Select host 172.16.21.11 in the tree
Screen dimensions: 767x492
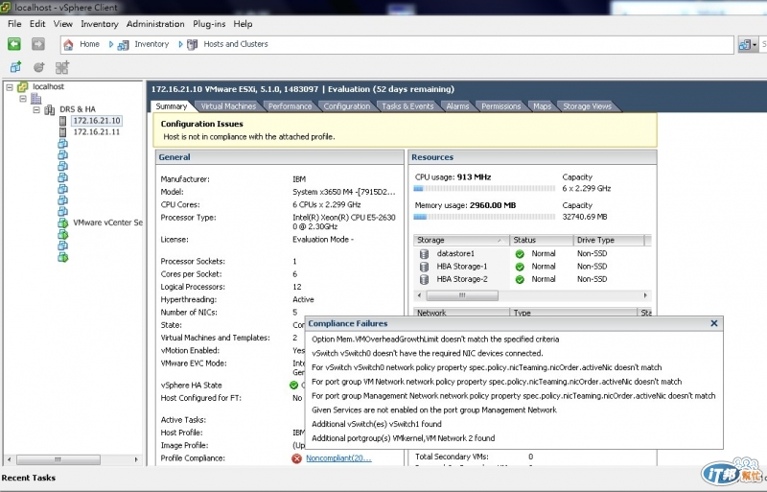pos(97,132)
